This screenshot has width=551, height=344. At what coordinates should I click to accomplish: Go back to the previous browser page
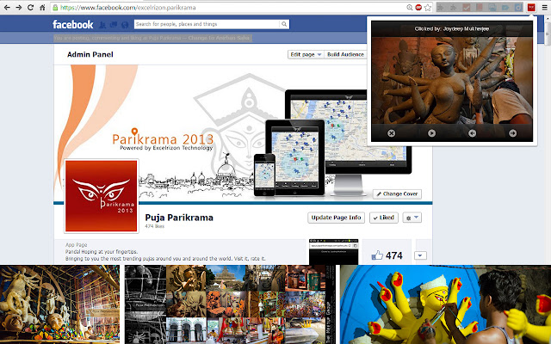(7, 8)
